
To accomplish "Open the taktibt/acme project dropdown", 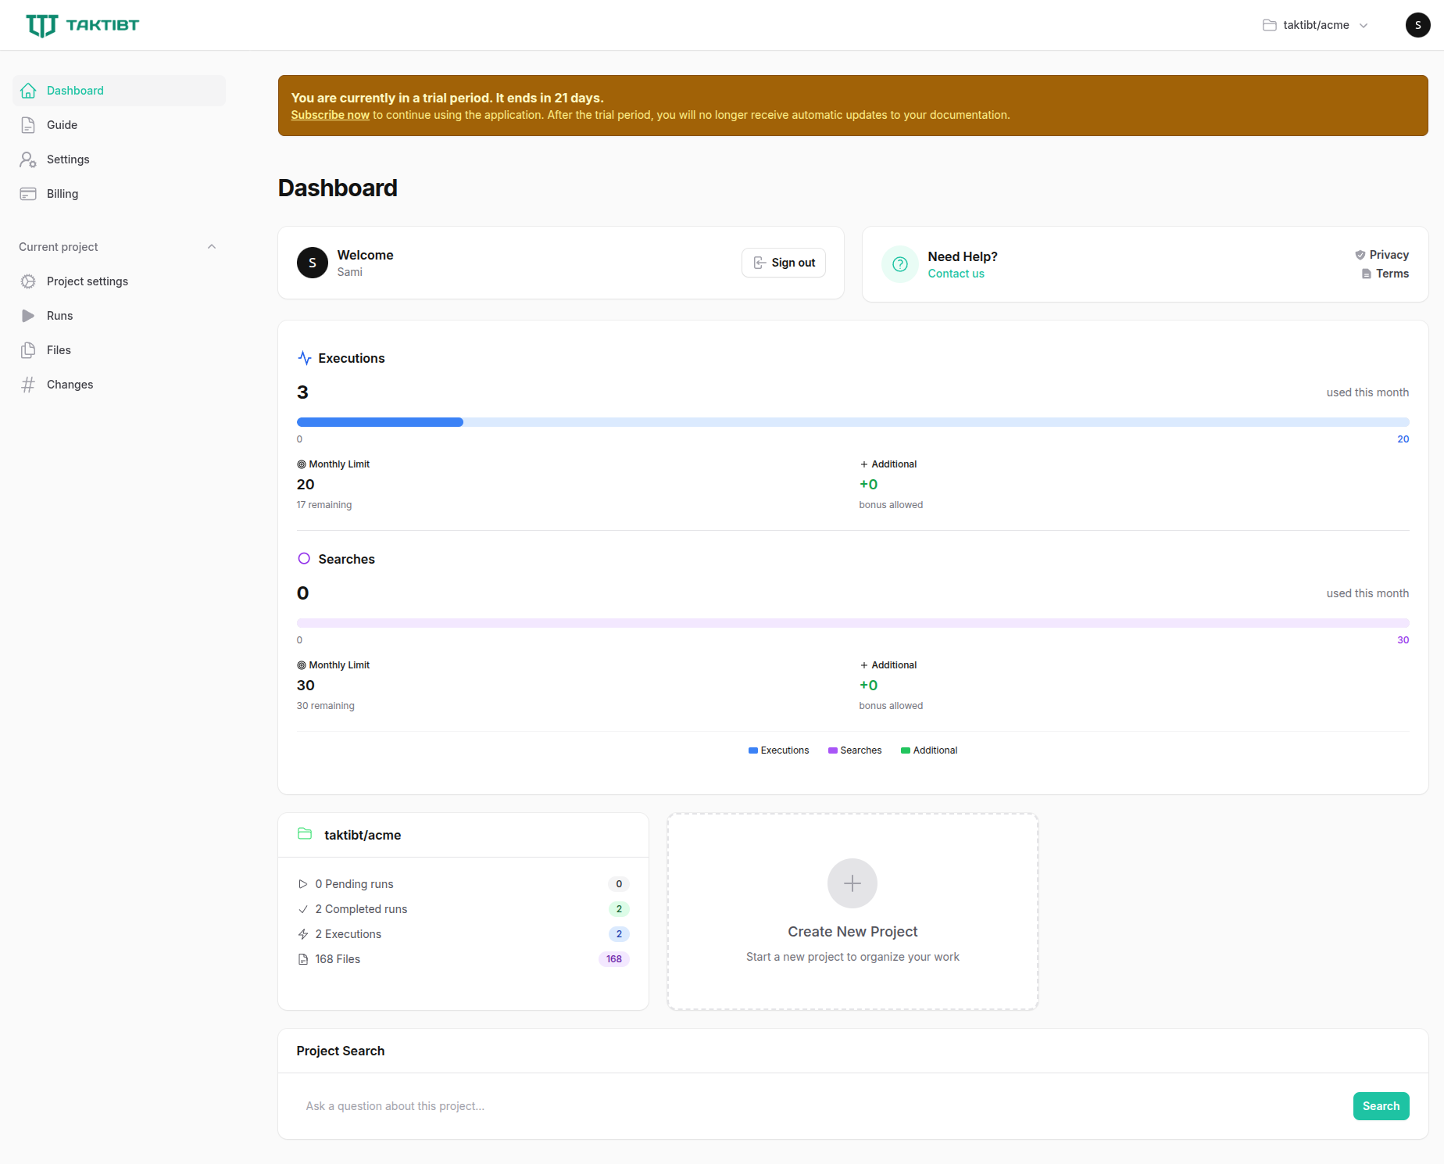I will coord(1315,25).
